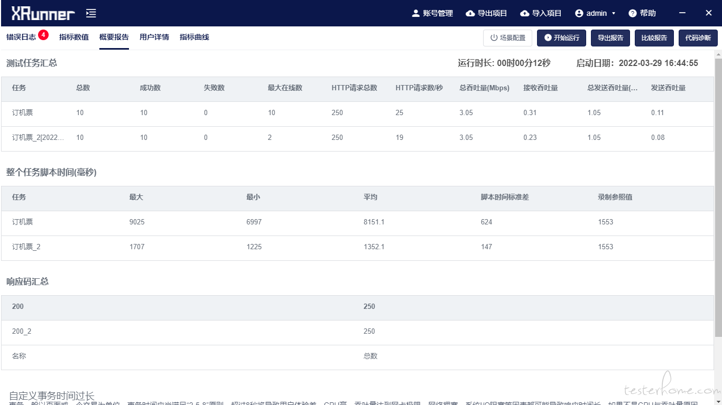The width and height of the screenshot is (722, 405).
Task: Close the XRunner window
Action: 709,13
